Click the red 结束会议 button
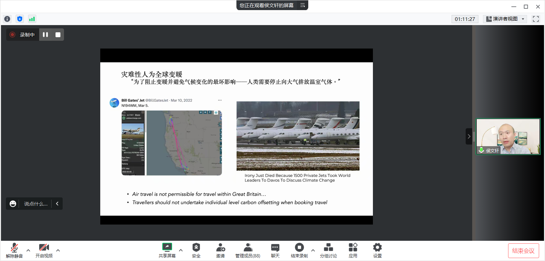 pos(523,251)
